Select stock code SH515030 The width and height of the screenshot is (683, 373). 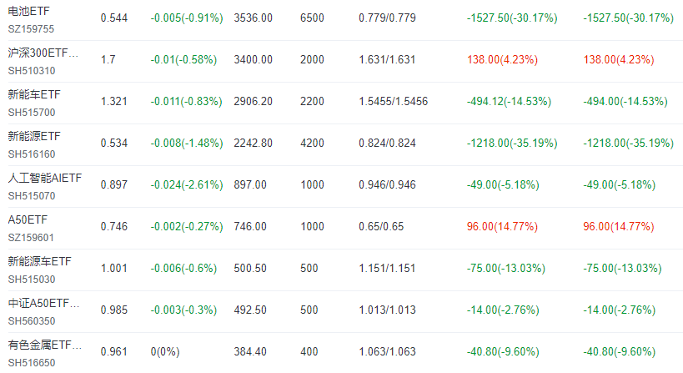coord(32,280)
